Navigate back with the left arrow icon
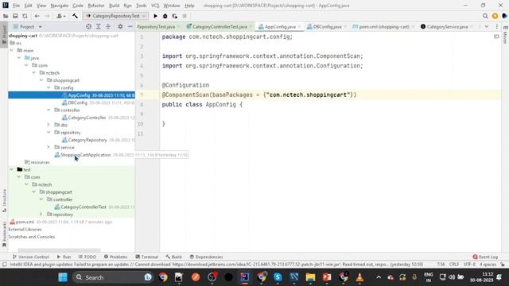Screen dimensions: 509x286 click(37, 16)
